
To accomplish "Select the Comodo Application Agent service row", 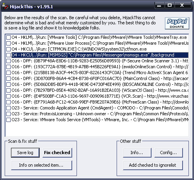I will [100, 108].
